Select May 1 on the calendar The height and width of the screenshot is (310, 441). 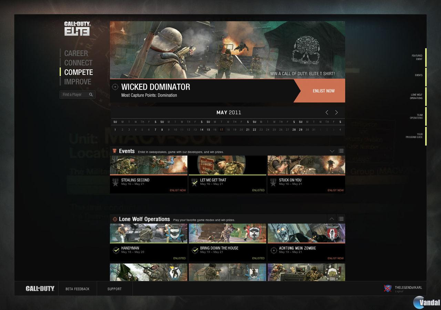pos(115,130)
